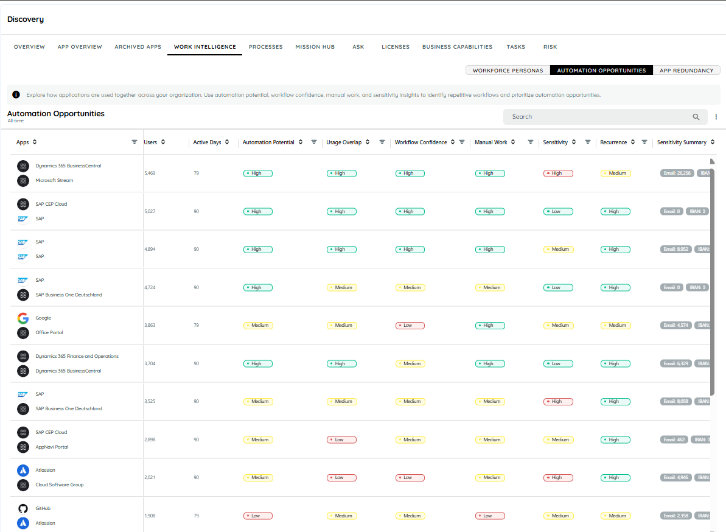The width and height of the screenshot is (726, 532).
Task: Click the Atlassian icon above Cloud Software Group
Action: 23,471
